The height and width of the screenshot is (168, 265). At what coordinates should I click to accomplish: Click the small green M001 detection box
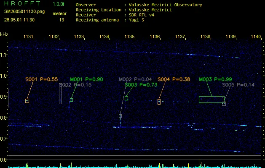pos(71,100)
